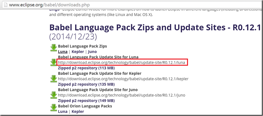Click the red-boxed Luna update site URL
The width and height of the screenshot is (263, 116).
(122, 62)
